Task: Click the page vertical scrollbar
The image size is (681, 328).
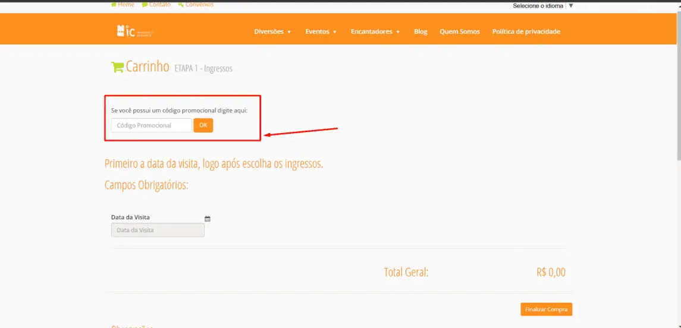Action: click(x=678, y=87)
